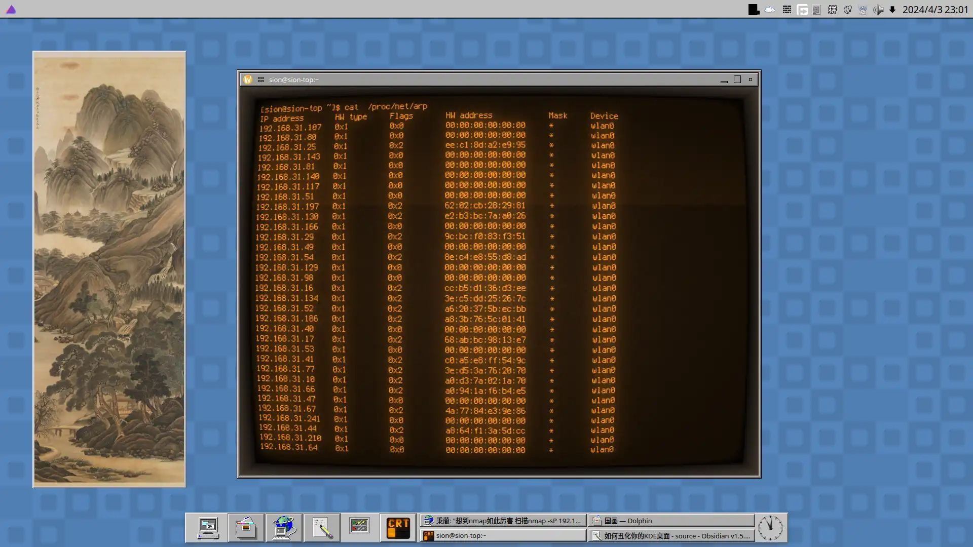Click the cloud weather tray icon

click(x=770, y=10)
